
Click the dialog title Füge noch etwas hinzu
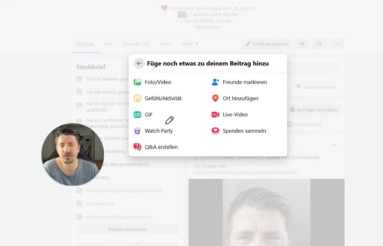click(x=208, y=64)
